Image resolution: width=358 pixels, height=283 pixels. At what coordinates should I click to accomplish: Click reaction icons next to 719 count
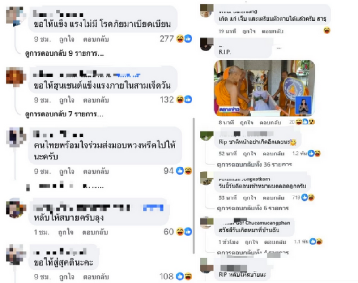coord(308,197)
